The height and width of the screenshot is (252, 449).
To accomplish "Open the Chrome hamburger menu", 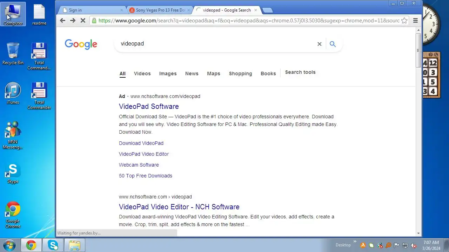I will pos(415,21).
